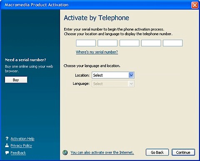Click the 'Language:' label
Viewport: 200px width, 161px height.
81,83
